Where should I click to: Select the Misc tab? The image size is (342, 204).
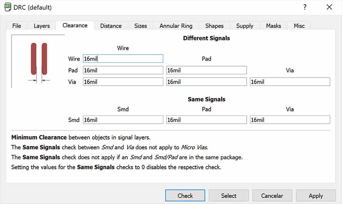(x=299, y=26)
